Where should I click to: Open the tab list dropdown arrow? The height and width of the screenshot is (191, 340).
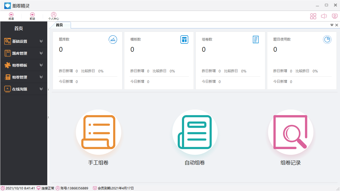(x=332, y=25)
